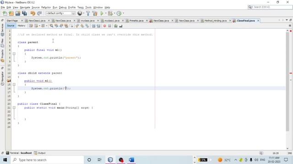This screenshot has height=164, width=293.
Task: Click the Last Edit icon in editor toolbar
Action: (x=31, y=26)
